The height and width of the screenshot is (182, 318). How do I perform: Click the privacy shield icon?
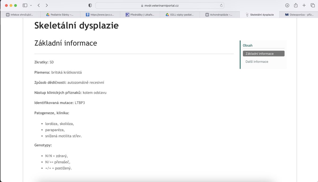(x=90, y=5)
